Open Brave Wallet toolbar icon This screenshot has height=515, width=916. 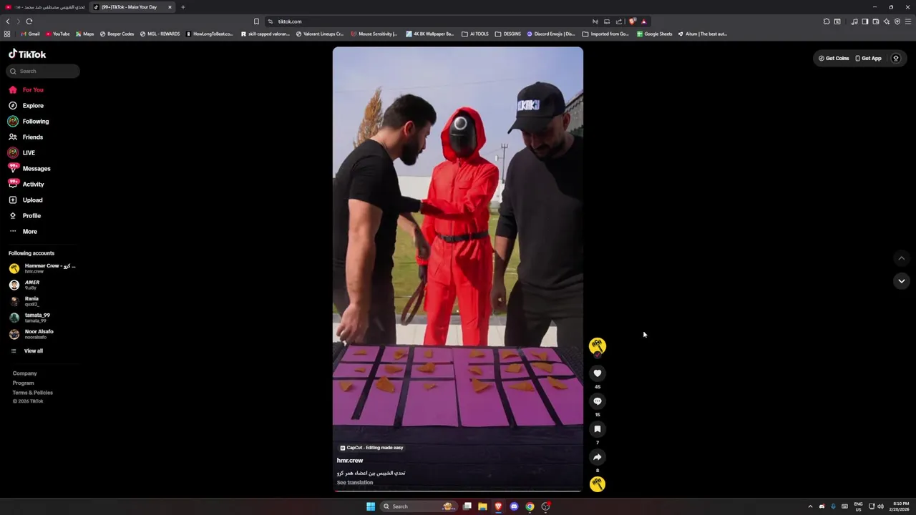coord(876,21)
